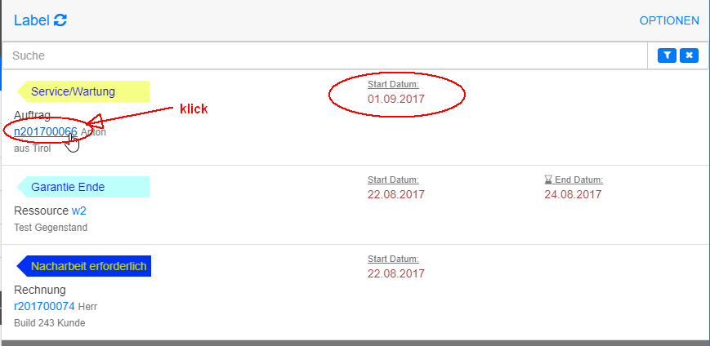Screen dimensions: 710x346
Task: Select the yellow Service/Wartung label tag
Action: click(83, 91)
